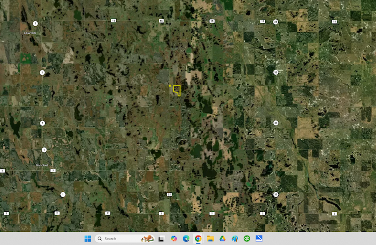
Task: Click the Lawton town label
Action: [29, 32]
